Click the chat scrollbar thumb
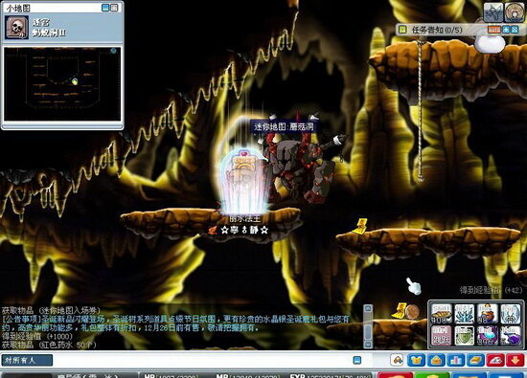The image size is (527, 378). (x=368, y=332)
